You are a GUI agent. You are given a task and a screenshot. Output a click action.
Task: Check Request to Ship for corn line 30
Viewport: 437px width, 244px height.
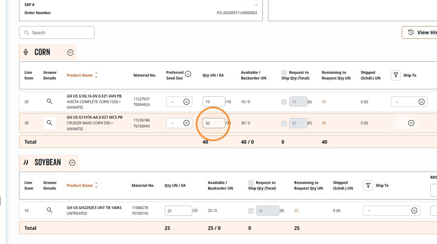click(284, 123)
